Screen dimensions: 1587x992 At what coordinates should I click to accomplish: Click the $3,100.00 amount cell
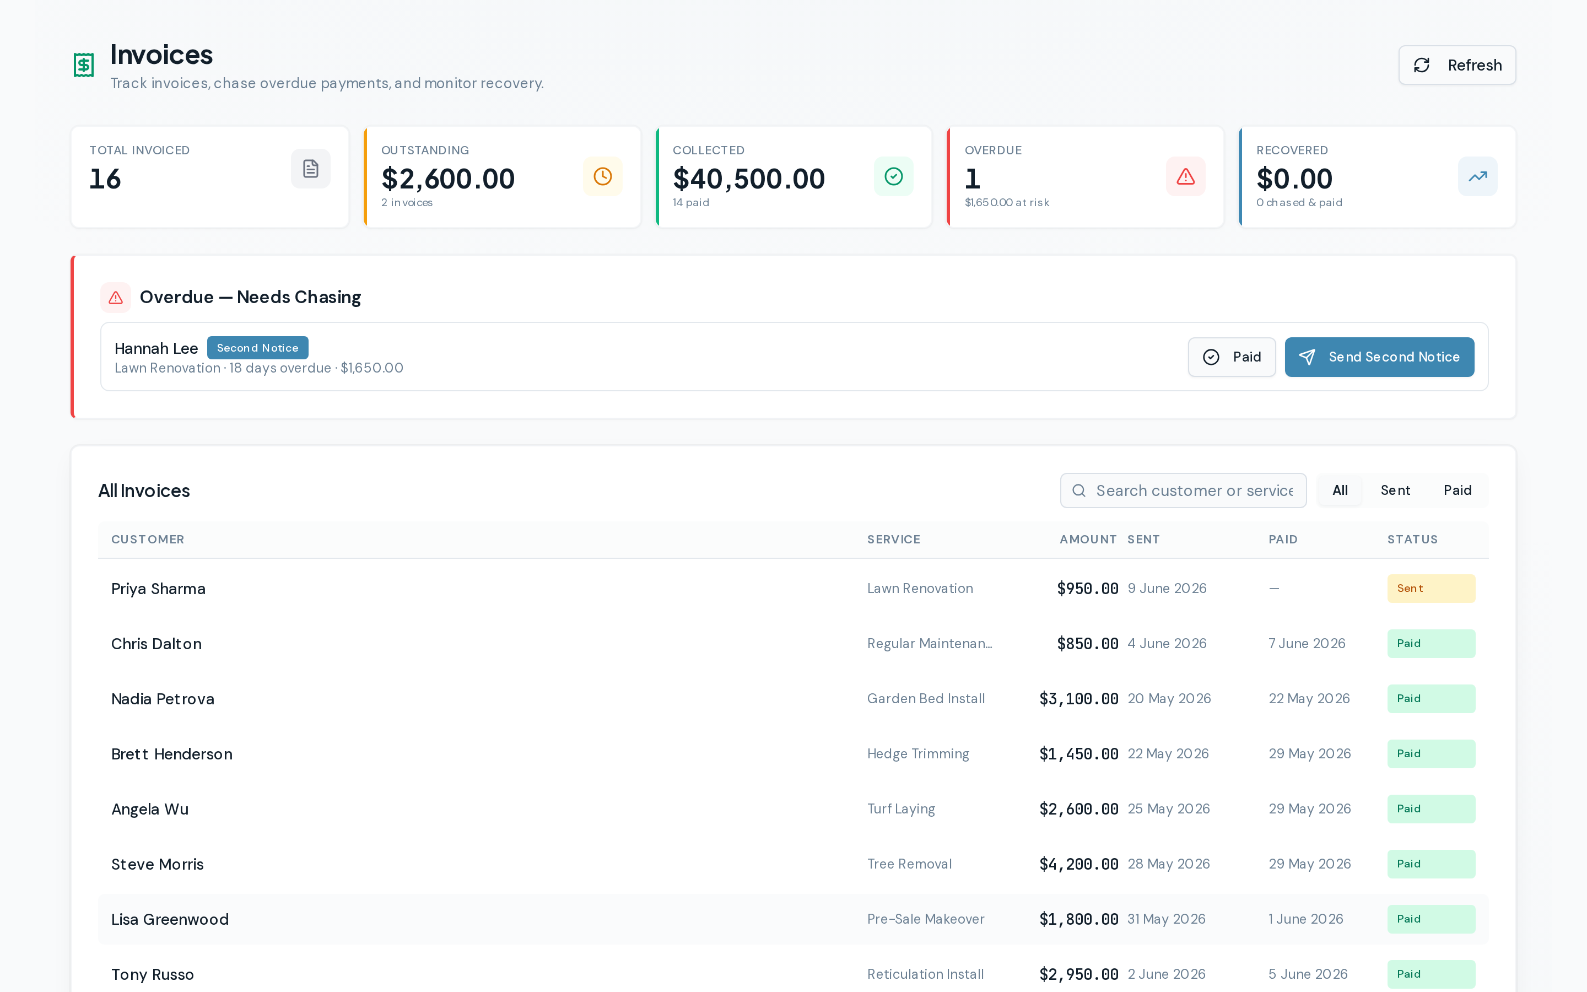click(1079, 699)
